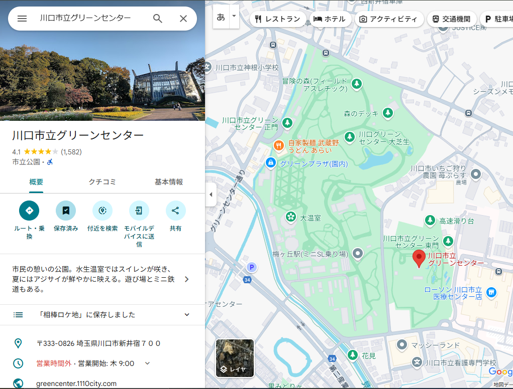Open the dropdown arrow next to あ

(234, 16)
